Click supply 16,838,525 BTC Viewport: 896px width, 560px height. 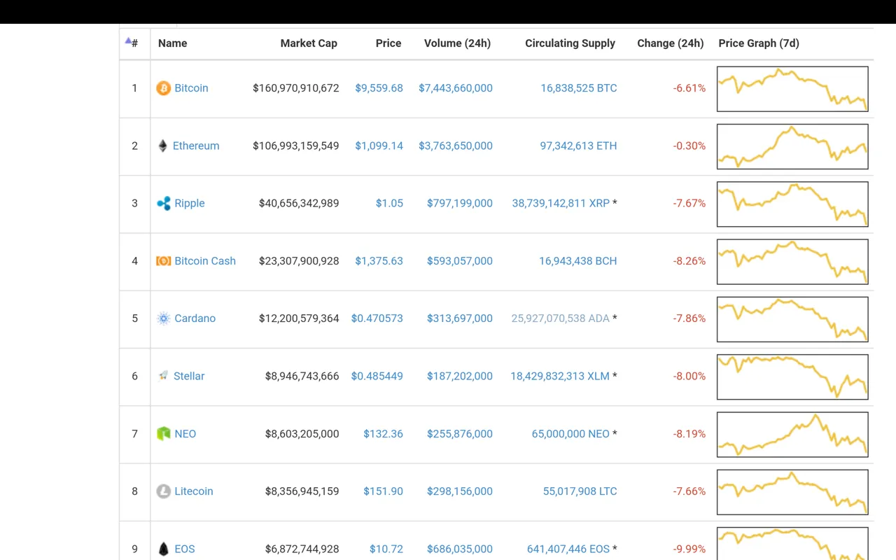coord(579,88)
